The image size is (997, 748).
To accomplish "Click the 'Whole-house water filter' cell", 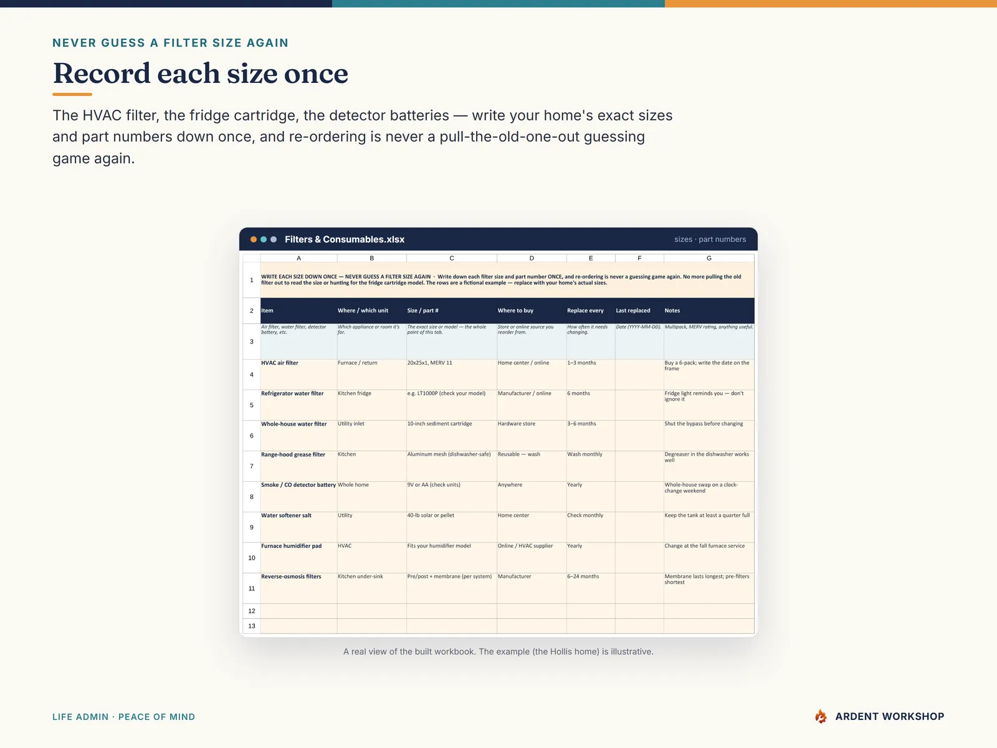I will [x=299, y=436].
